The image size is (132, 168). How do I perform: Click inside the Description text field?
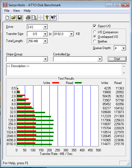[64, 70]
